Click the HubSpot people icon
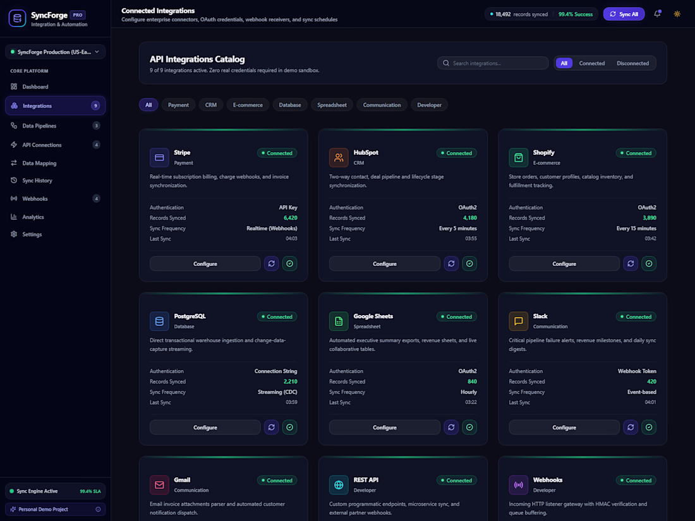Image resolution: width=695 pixels, height=521 pixels. click(x=339, y=157)
